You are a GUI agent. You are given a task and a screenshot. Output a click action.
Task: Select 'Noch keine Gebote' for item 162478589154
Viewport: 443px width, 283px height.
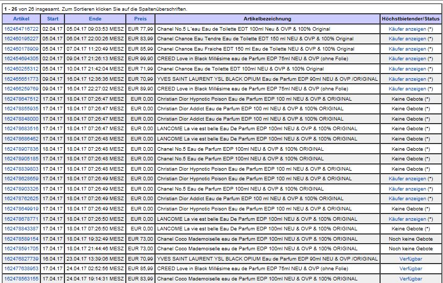[411, 239]
